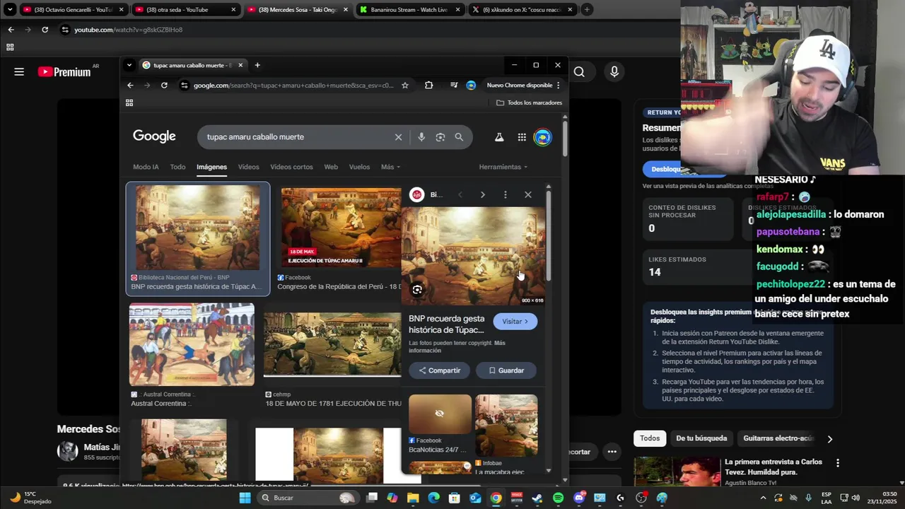
Task: Switch to Videos results tab
Action: (x=248, y=167)
